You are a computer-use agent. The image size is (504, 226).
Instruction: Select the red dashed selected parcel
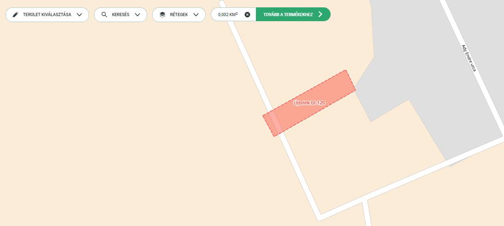click(x=309, y=104)
